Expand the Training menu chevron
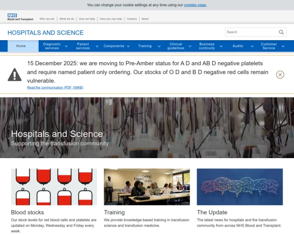Screen dimensions: 294x235 tap(159, 47)
